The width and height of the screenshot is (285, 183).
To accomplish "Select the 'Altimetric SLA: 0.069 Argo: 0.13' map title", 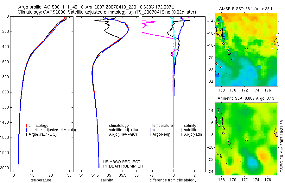I will [x=246, y=98].
